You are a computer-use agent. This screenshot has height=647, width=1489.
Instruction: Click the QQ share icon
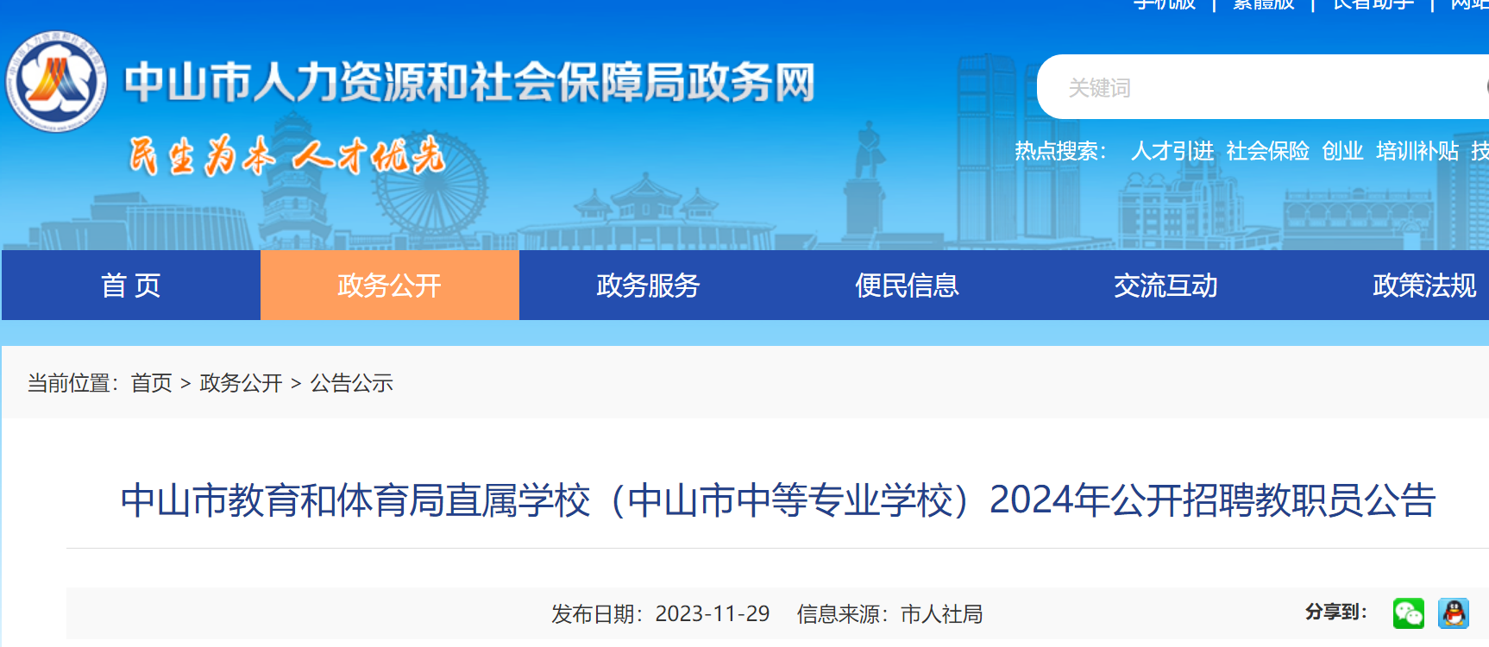[1454, 613]
